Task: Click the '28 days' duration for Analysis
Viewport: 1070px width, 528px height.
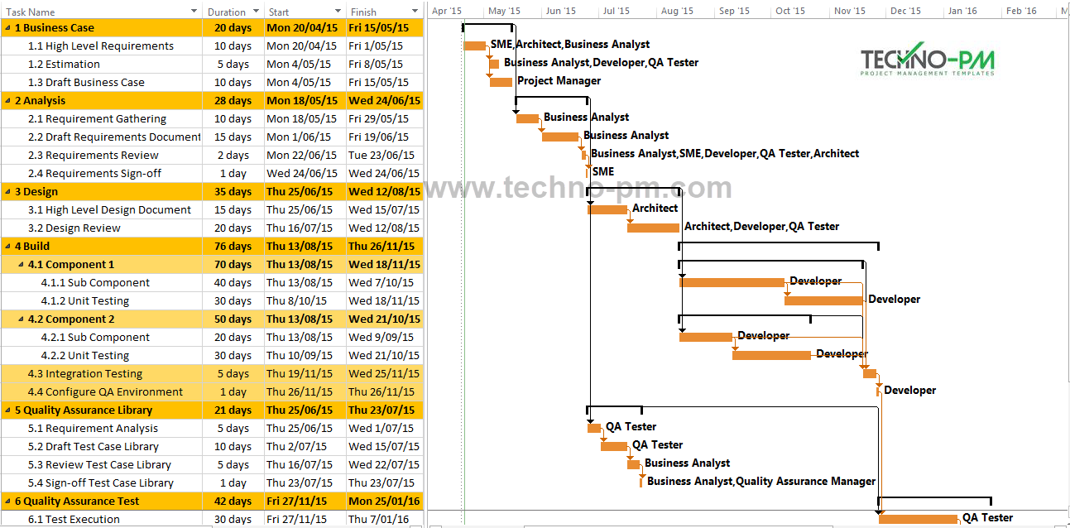Action: pyautogui.click(x=233, y=101)
